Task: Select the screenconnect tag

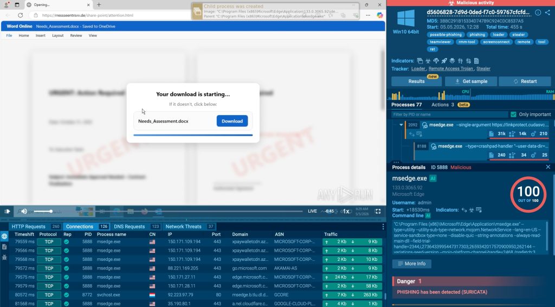Action: [x=496, y=42]
